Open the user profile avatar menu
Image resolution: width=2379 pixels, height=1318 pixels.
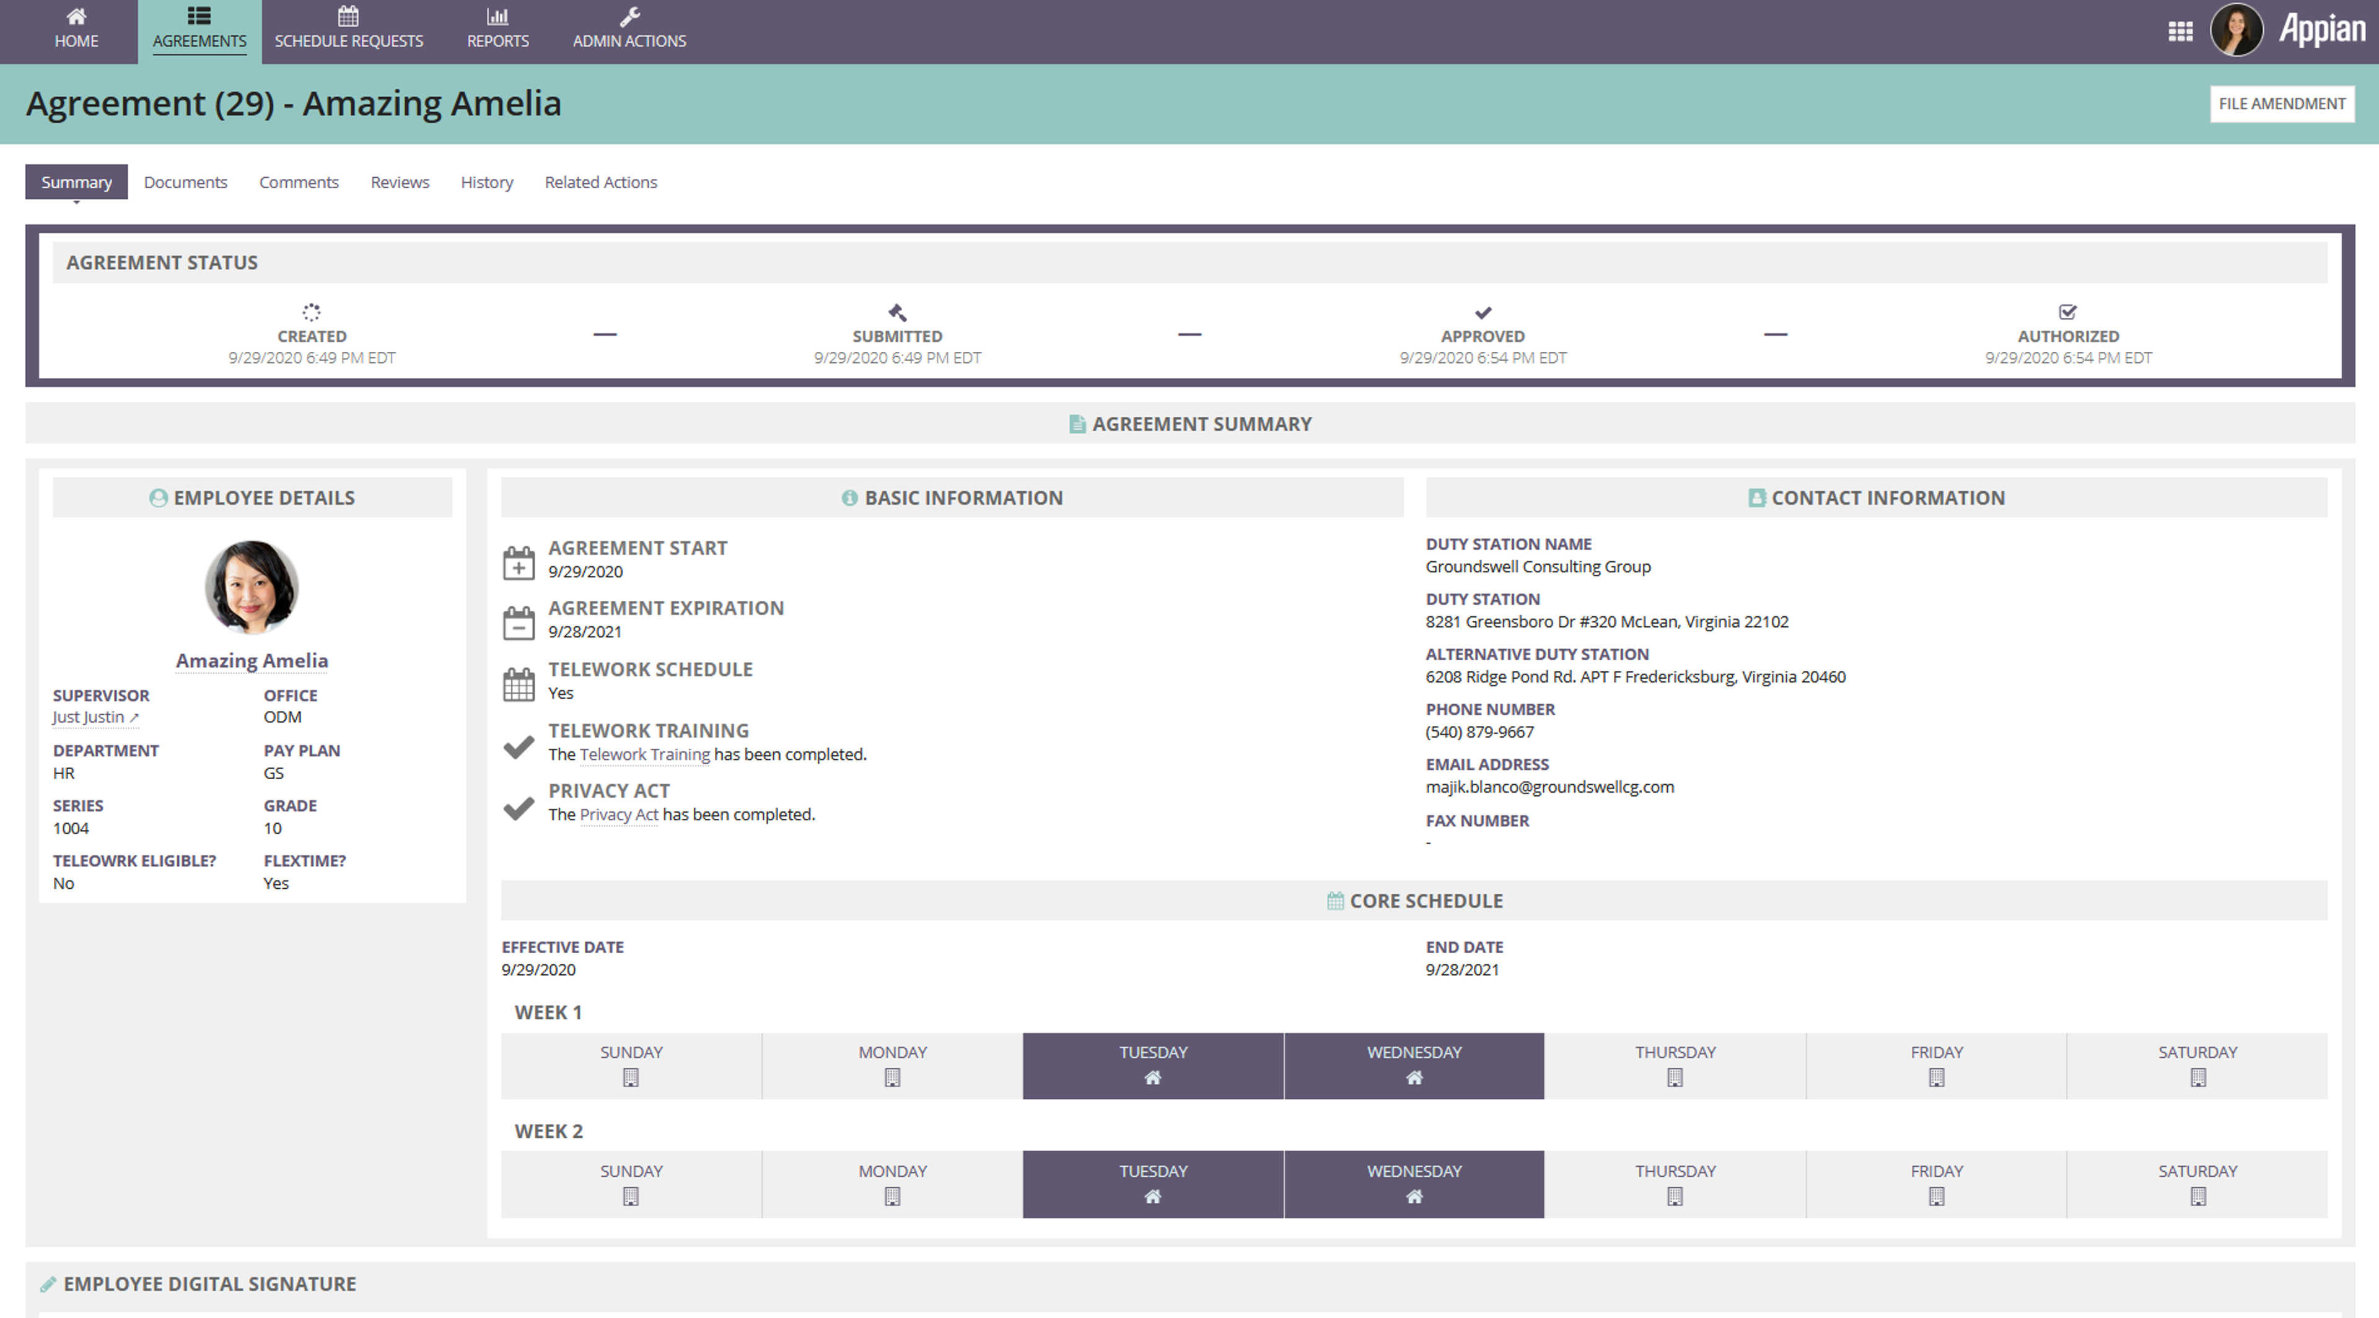(2236, 30)
